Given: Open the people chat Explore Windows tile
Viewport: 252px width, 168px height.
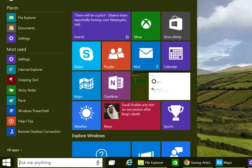Looking at the screenshot, I should coord(176,149).
